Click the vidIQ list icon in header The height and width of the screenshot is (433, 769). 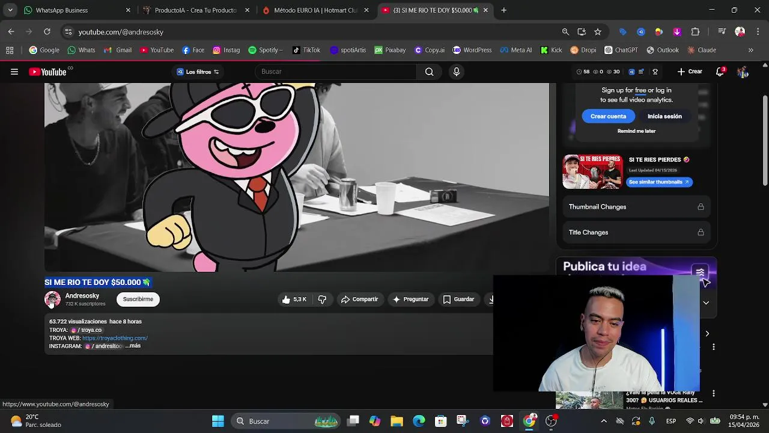click(641, 72)
